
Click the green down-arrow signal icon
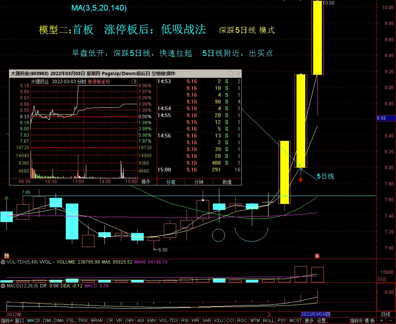[6, 199]
